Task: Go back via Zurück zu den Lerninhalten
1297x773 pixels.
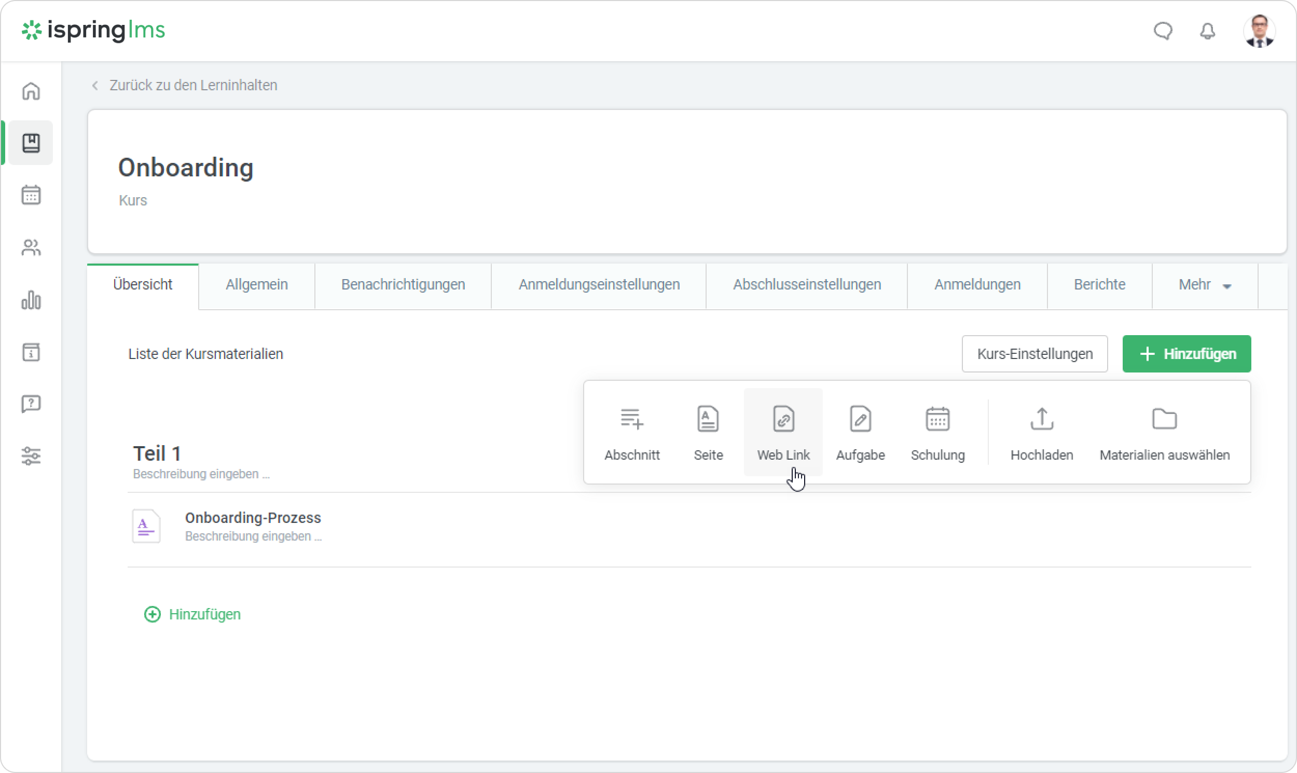Action: [x=192, y=86]
